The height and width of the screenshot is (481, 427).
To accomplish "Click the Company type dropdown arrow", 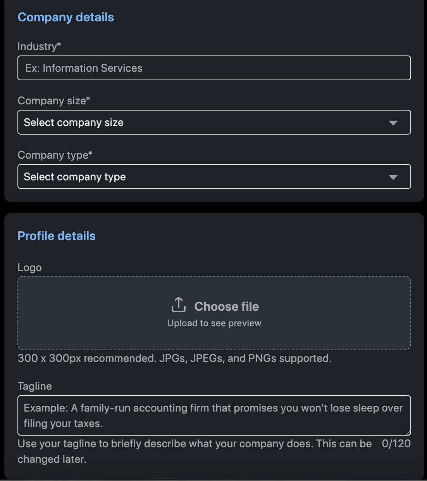I will tap(393, 177).
